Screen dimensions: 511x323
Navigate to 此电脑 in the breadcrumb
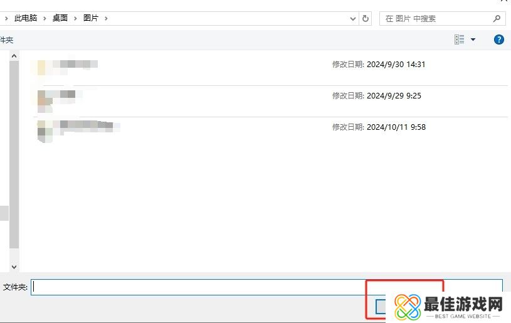[26, 18]
